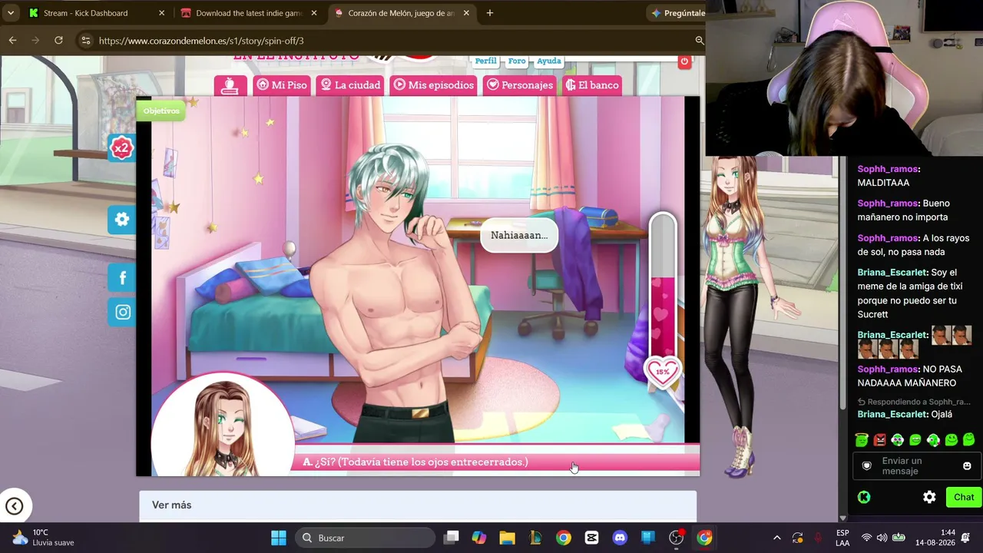This screenshot has height=553, width=983.
Task: Insert the angry red emote
Action: tap(879, 440)
